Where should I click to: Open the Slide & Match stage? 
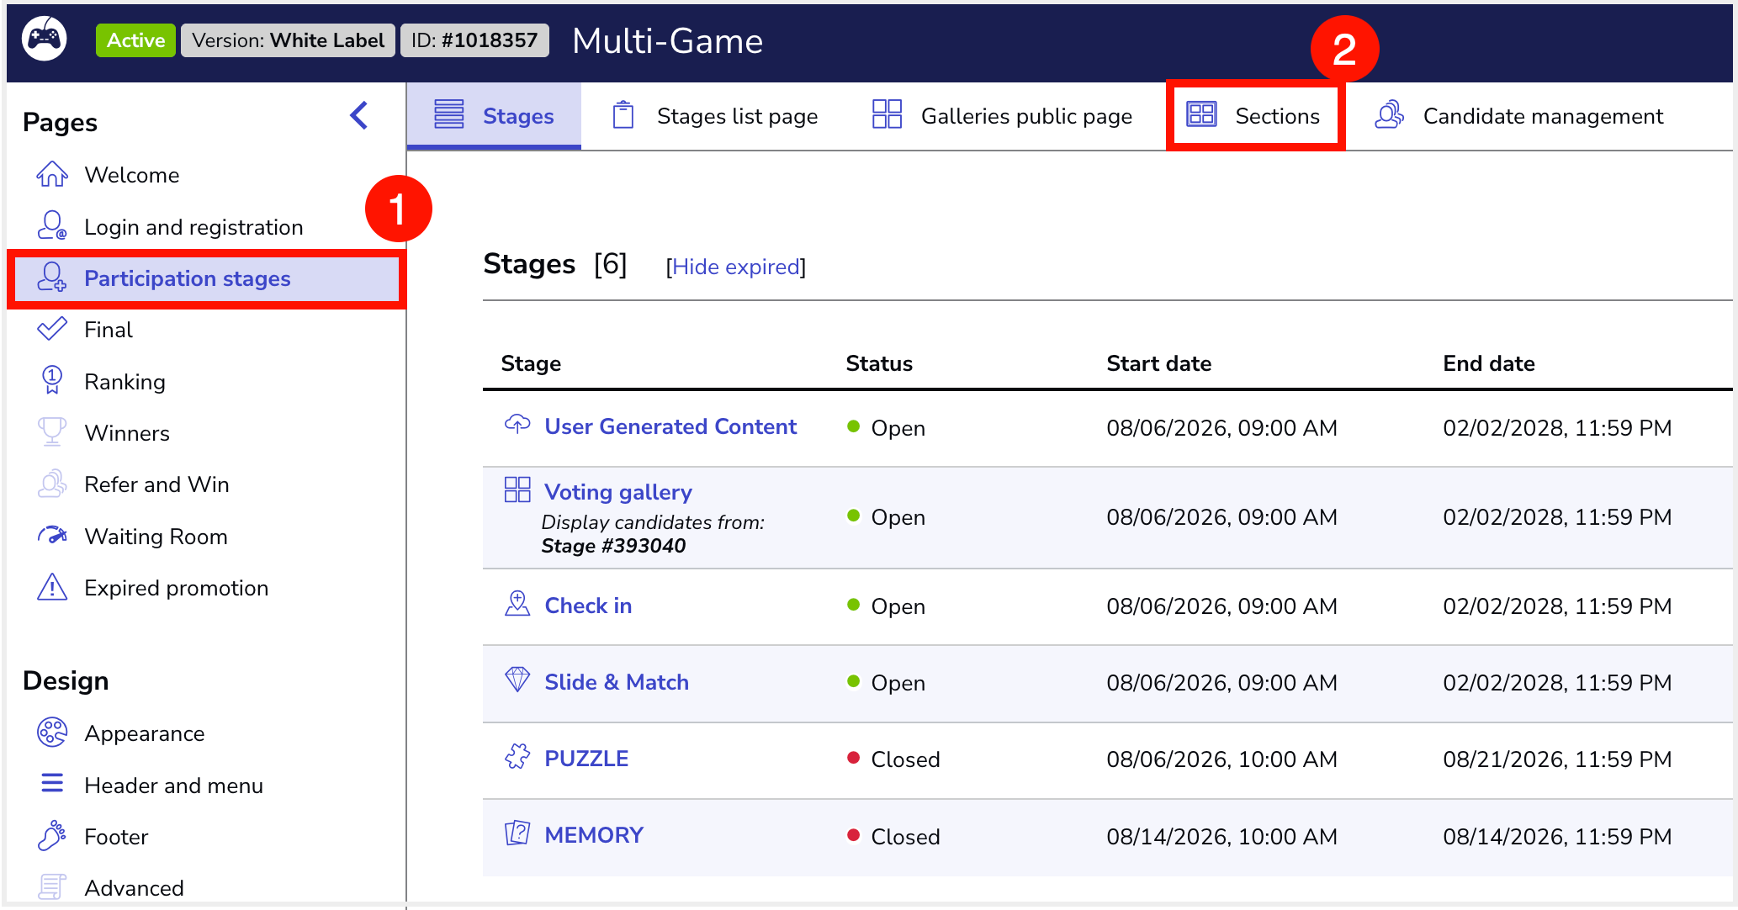click(x=617, y=682)
